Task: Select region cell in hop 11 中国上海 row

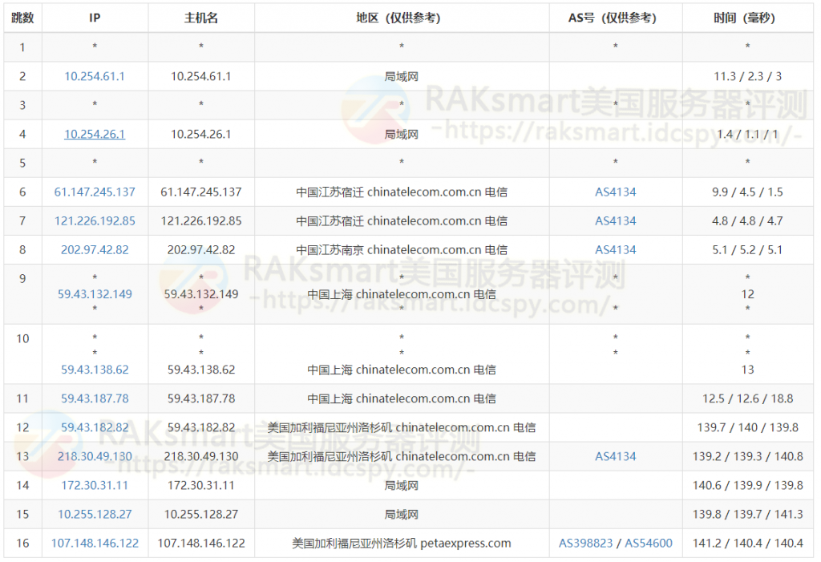Action: (402, 398)
